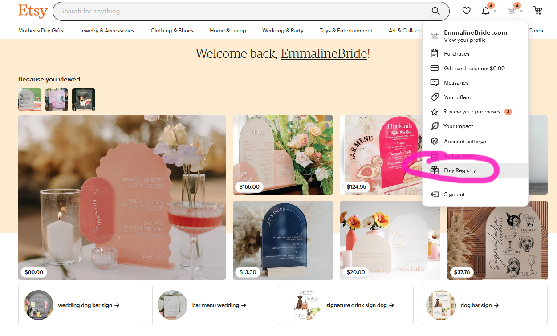Open the shopping cart icon
Viewport: 557px width, 336px height.
pos(538,10)
